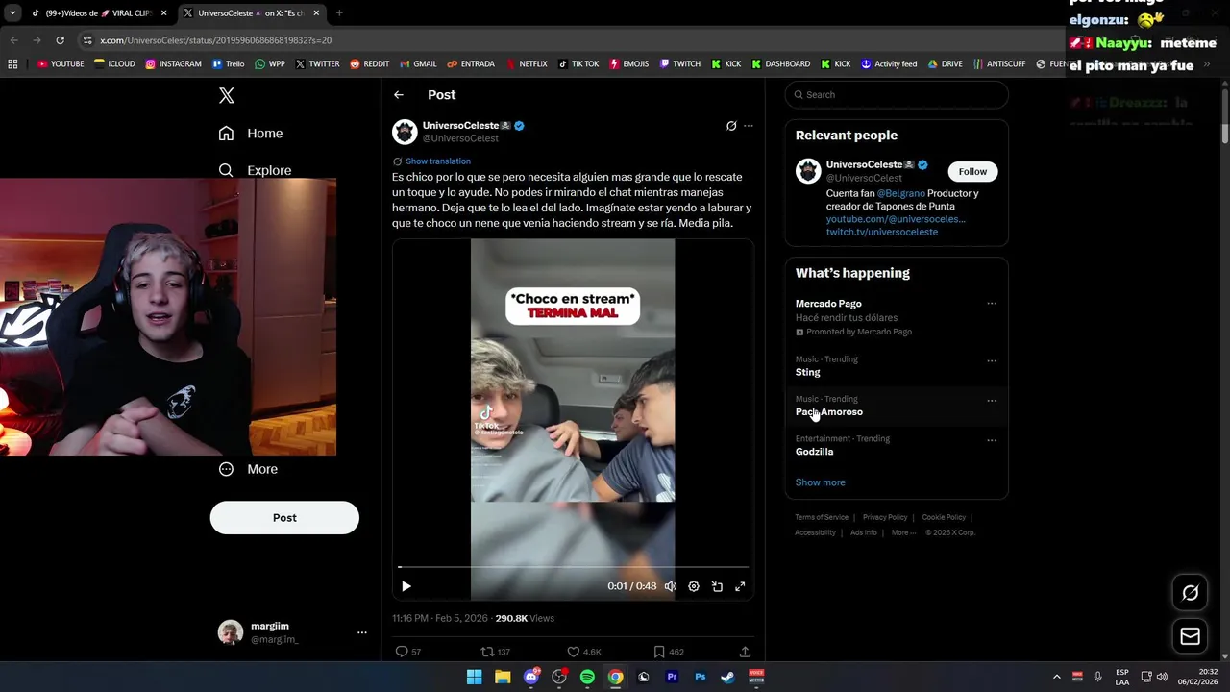Open a new browser tab
Viewport: 1230px width, 692px height.
[x=339, y=13]
